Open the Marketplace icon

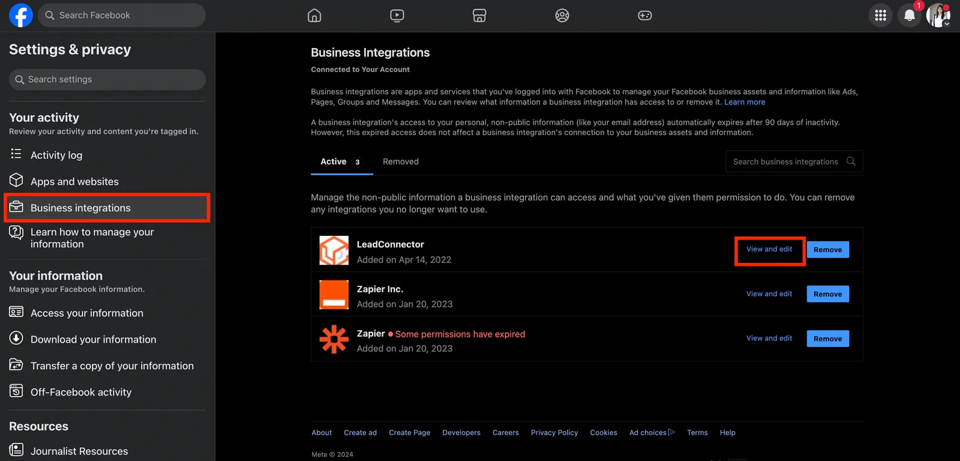(x=479, y=16)
